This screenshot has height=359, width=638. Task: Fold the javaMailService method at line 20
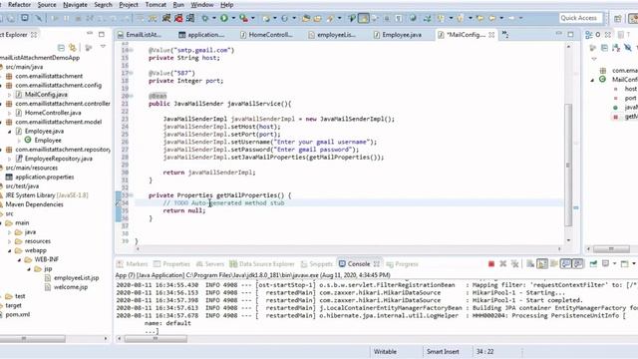pyautogui.click(x=131, y=96)
